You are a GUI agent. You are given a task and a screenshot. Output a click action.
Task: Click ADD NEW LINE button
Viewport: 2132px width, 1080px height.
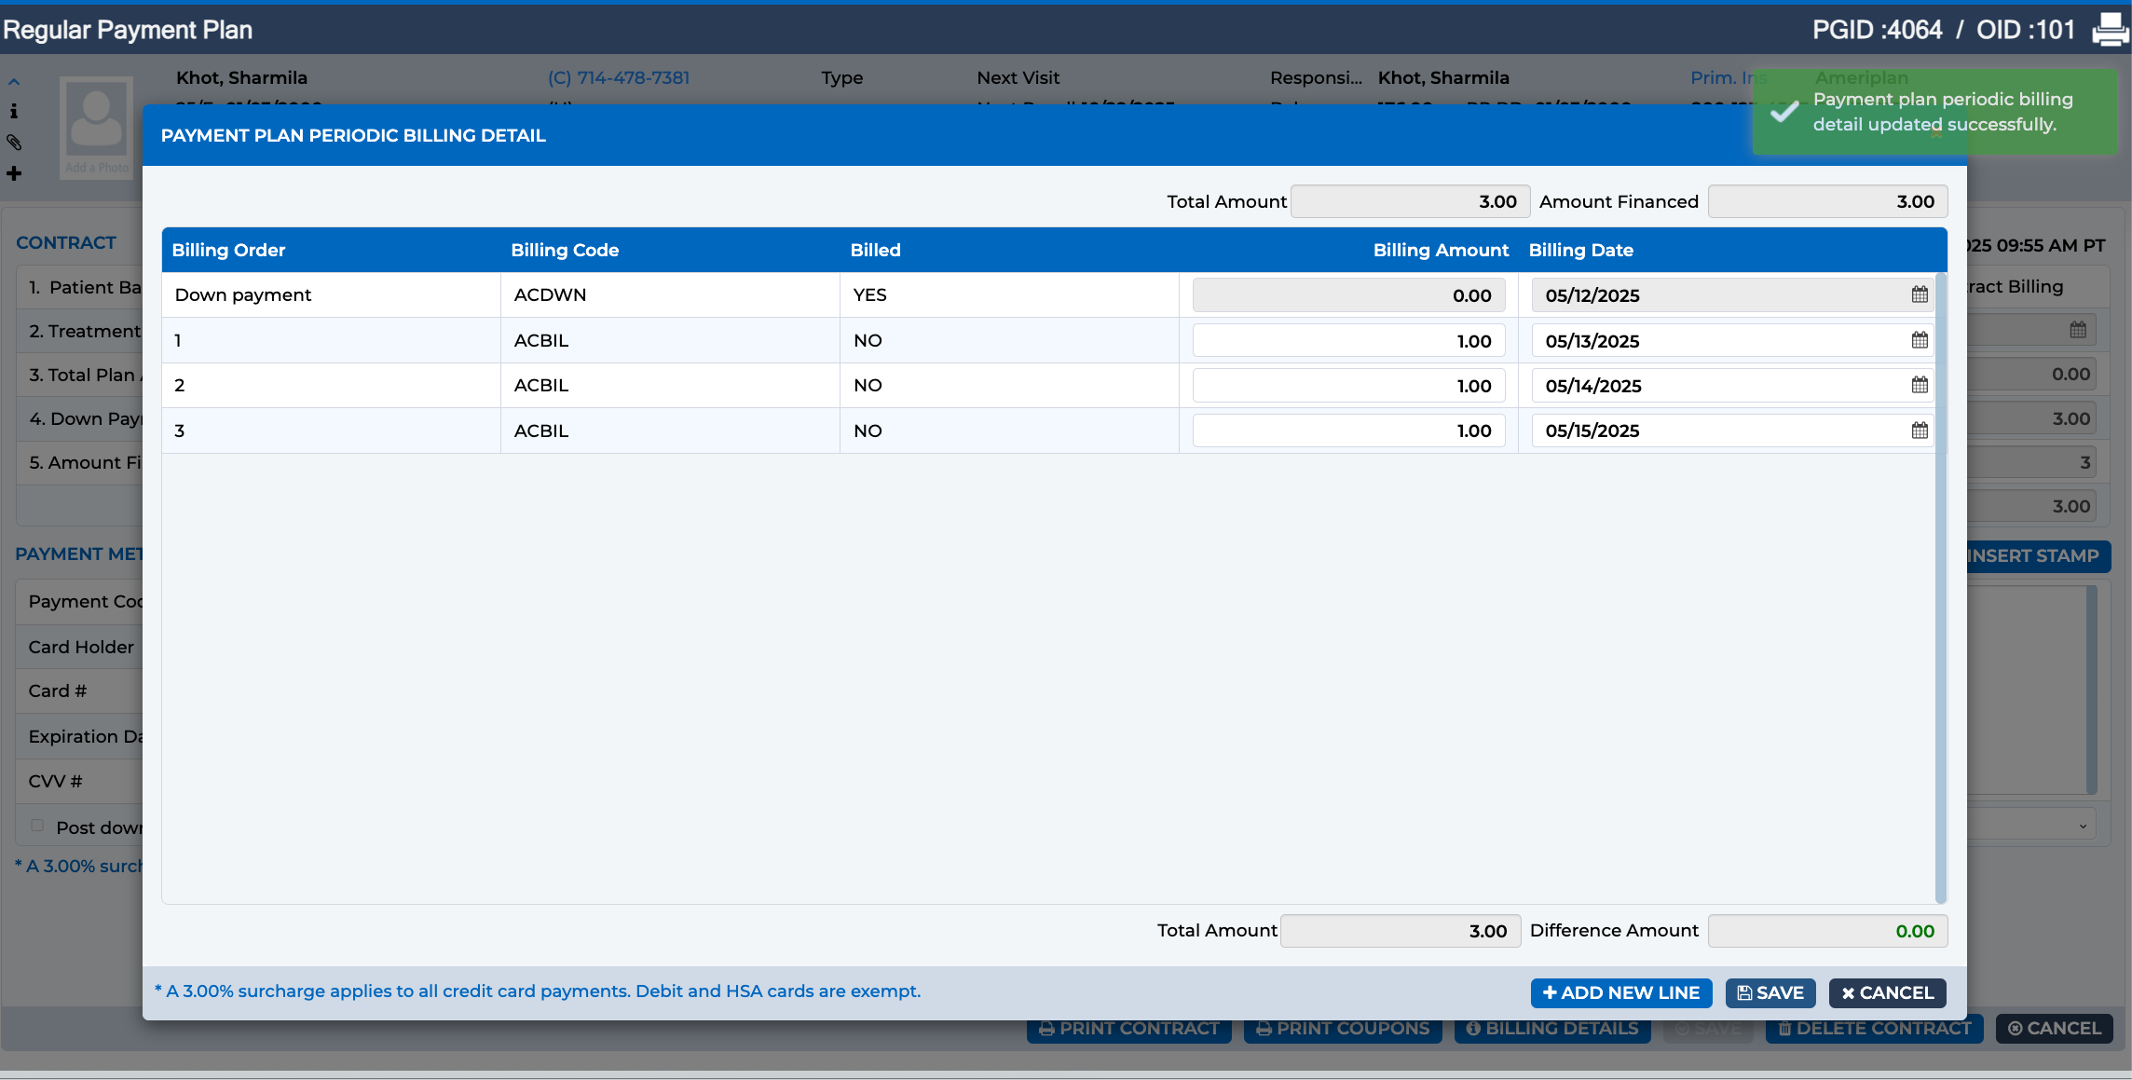(1621, 993)
